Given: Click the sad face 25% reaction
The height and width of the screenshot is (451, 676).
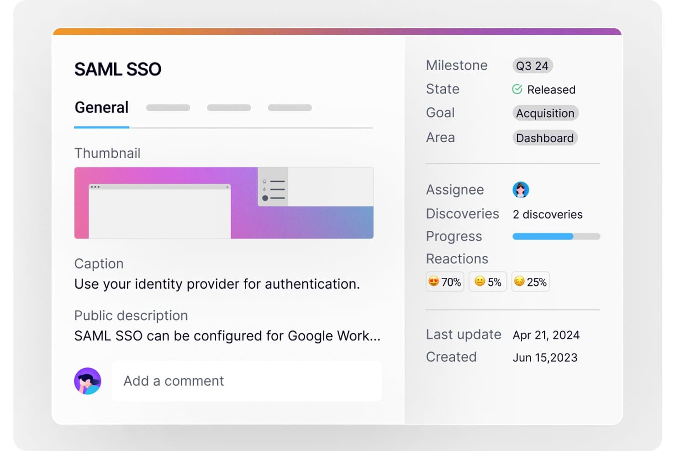Looking at the screenshot, I should coord(530,282).
